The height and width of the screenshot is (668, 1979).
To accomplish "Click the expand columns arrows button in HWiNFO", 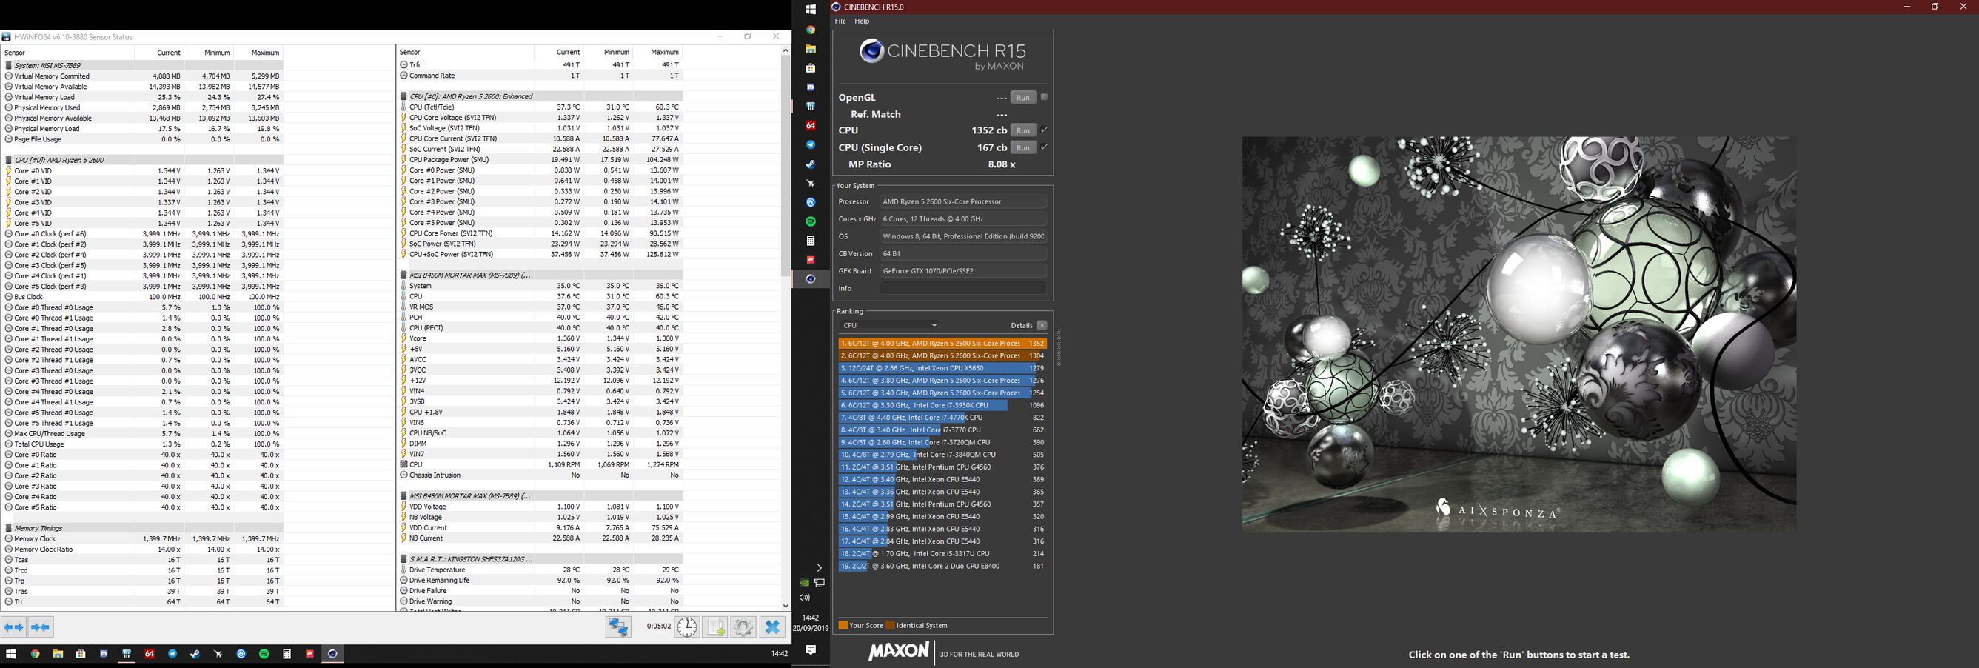I will tap(14, 627).
